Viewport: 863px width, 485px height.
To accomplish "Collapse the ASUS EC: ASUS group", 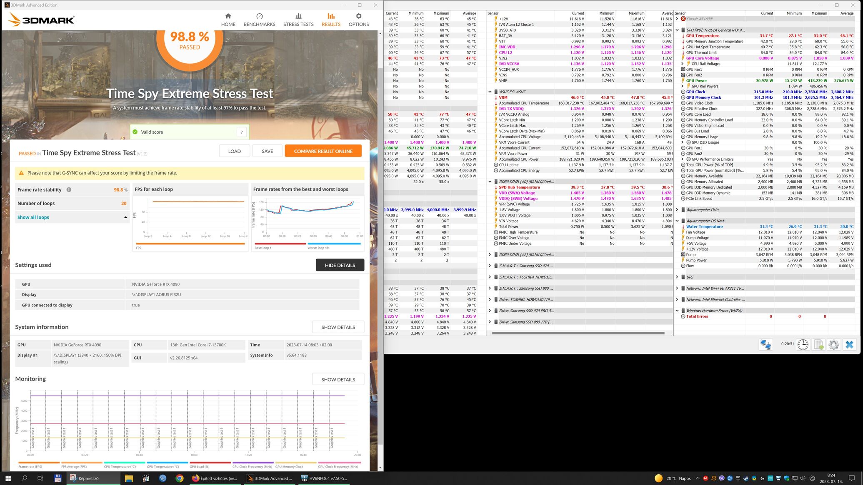I will [x=490, y=92].
